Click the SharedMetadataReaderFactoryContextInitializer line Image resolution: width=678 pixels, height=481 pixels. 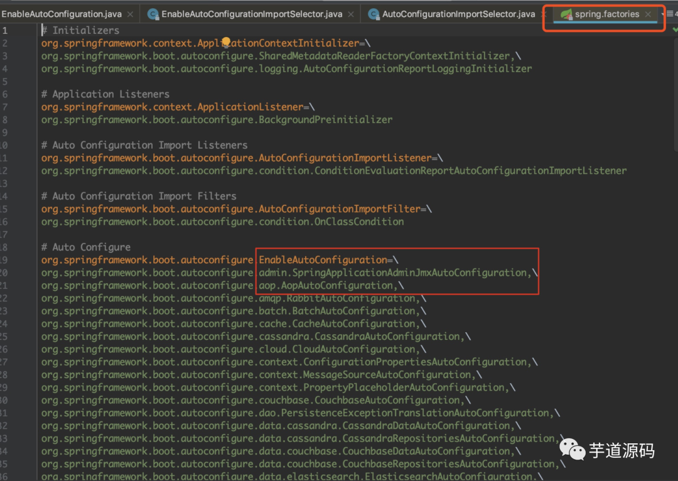pyautogui.click(x=281, y=56)
